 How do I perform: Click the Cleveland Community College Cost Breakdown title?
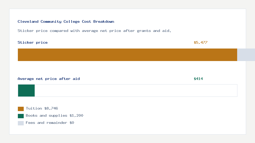pos(66,22)
